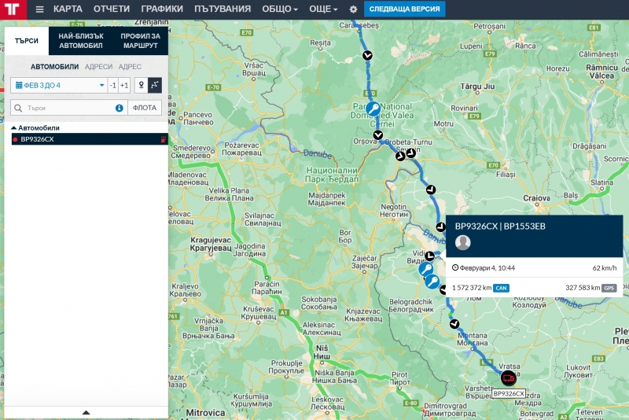Click the red truck marker near Vratsa
The width and height of the screenshot is (629, 420).
coord(508,378)
